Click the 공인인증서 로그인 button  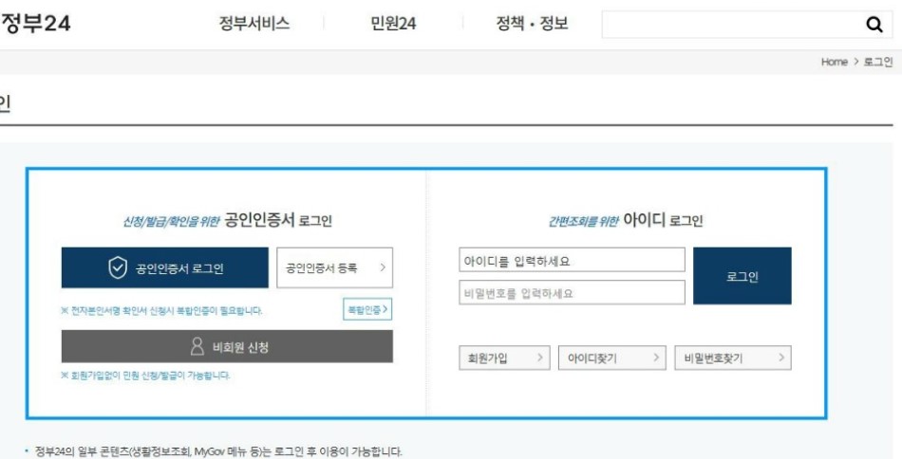point(164,267)
